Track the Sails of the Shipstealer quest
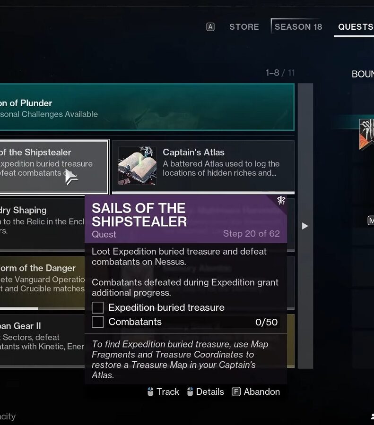Image resolution: width=374 pixels, height=425 pixels. tap(163, 391)
